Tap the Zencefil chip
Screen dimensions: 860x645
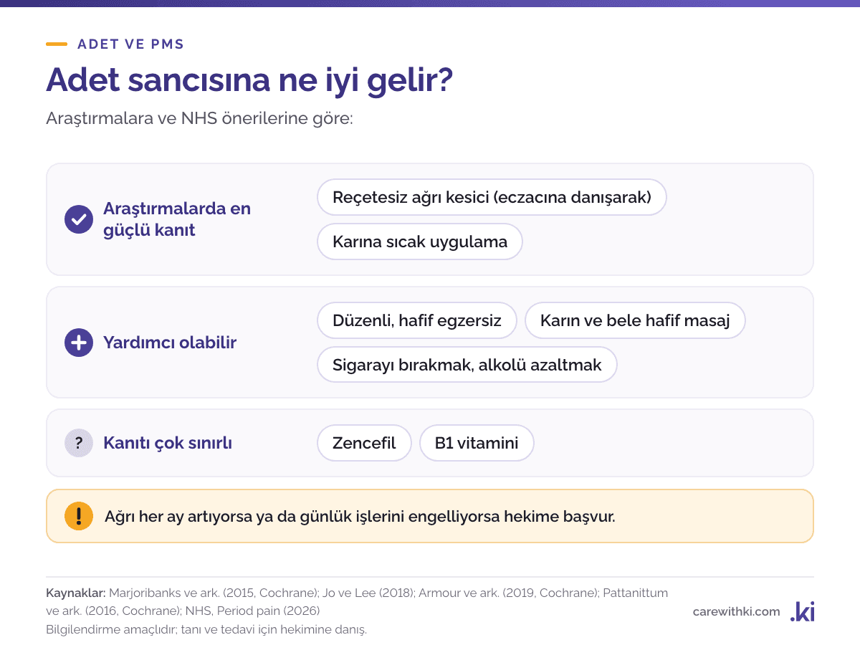[x=364, y=443]
